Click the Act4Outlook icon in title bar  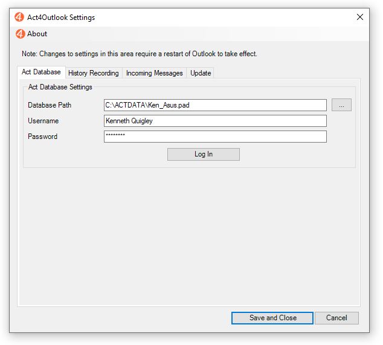pyautogui.click(x=19, y=17)
